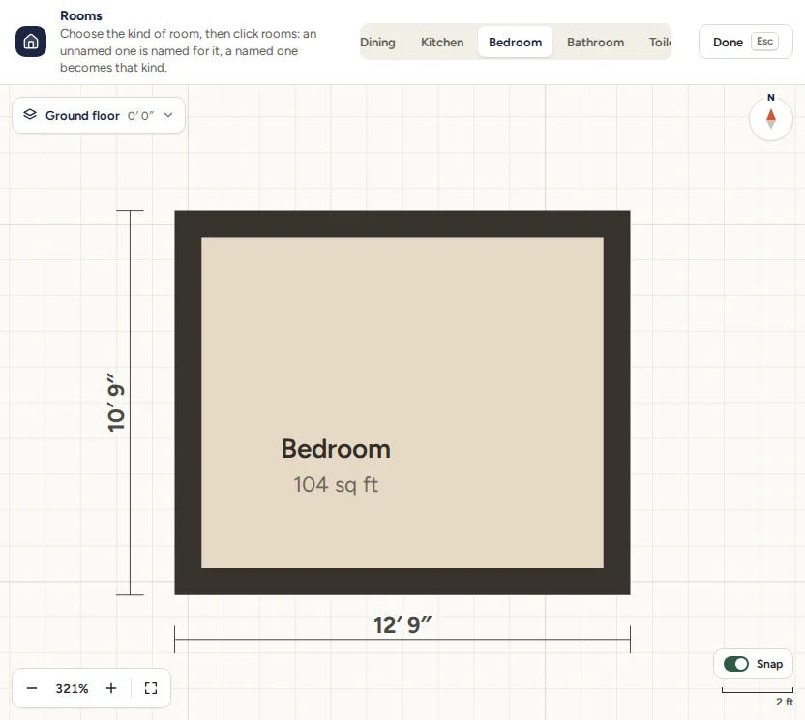
Task: Select the Bedroom room type
Action: click(515, 43)
